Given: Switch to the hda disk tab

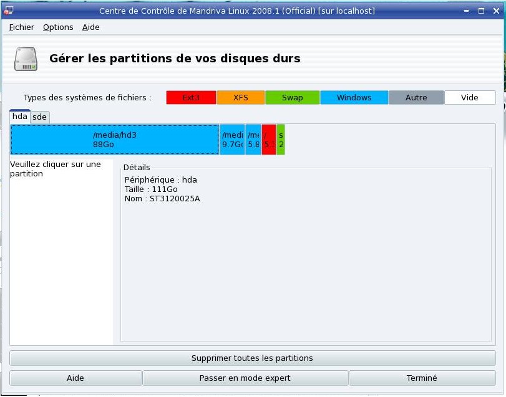Looking at the screenshot, I should (x=20, y=117).
